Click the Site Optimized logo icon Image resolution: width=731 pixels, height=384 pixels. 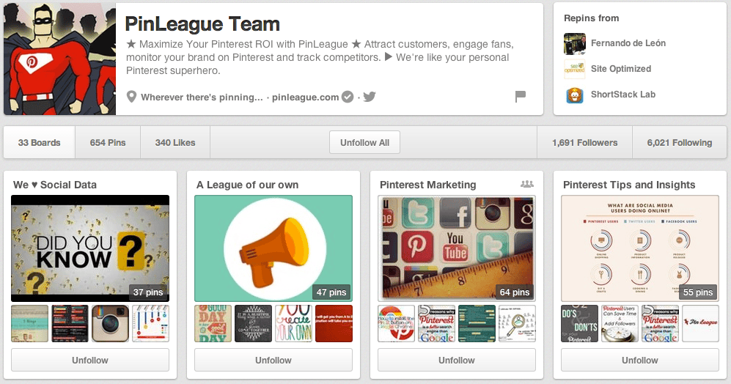coord(575,69)
